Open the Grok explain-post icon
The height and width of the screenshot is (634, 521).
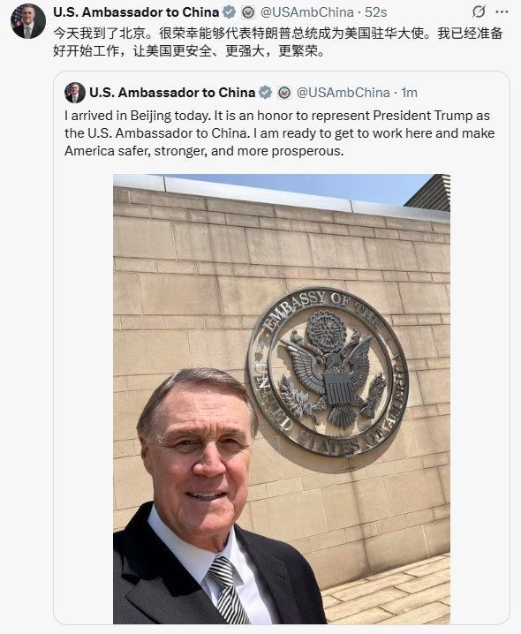[479, 12]
